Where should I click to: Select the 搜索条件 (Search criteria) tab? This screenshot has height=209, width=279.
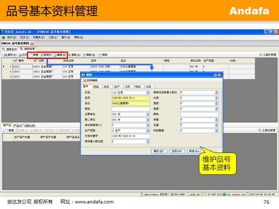(x=10, y=49)
